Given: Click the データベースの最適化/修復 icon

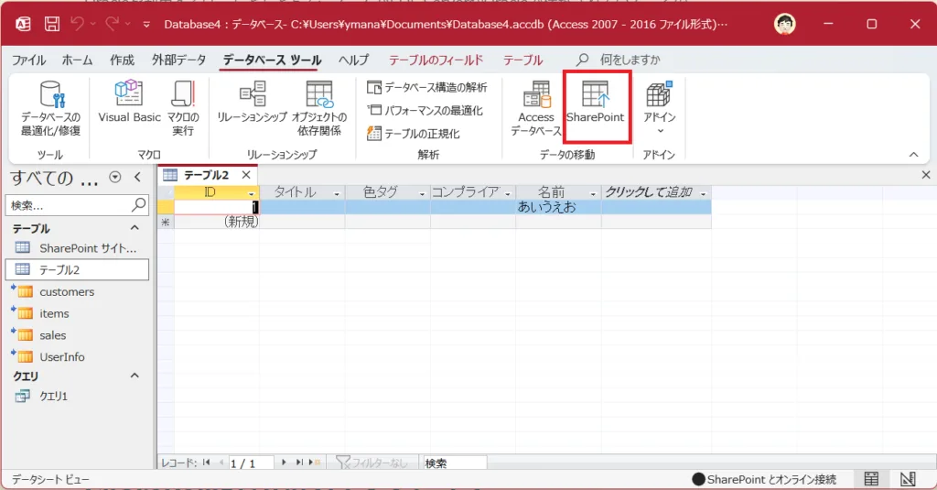Looking at the screenshot, I should click(x=50, y=108).
